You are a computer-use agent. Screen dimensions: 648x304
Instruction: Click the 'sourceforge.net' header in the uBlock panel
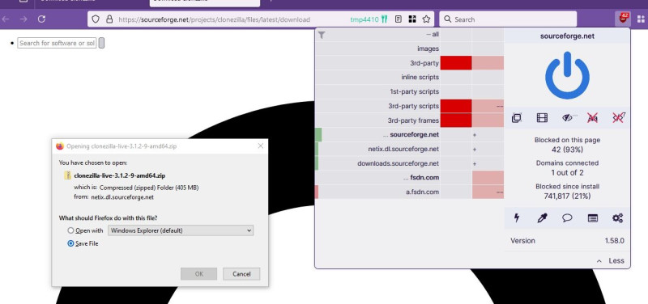click(567, 36)
